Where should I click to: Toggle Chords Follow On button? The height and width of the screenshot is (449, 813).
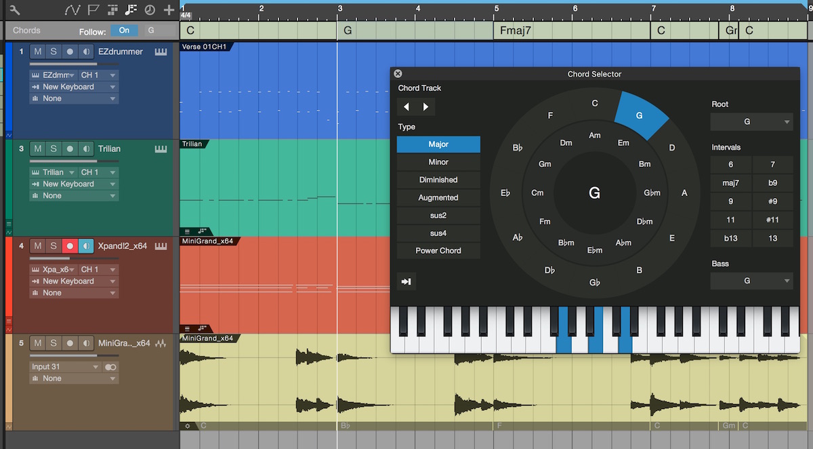[x=124, y=31]
